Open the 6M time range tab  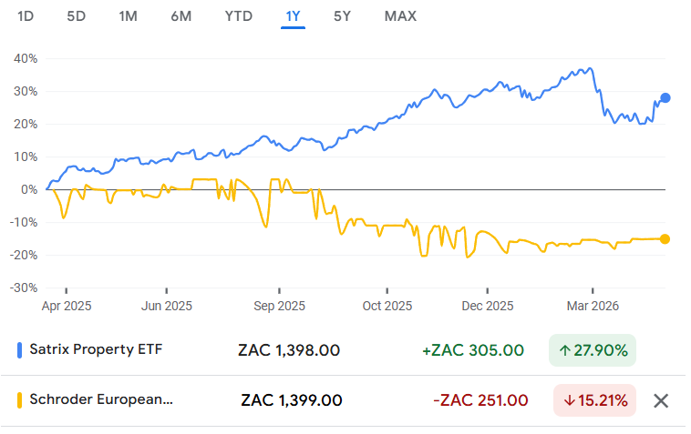[180, 16]
